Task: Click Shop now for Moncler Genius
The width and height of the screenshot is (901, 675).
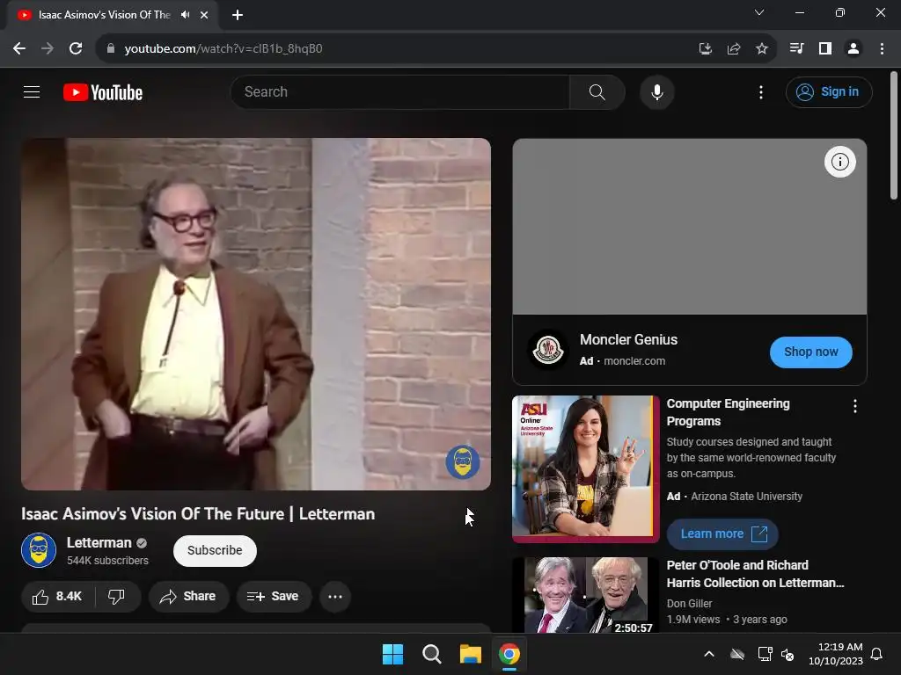Action: click(x=810, y=352)
